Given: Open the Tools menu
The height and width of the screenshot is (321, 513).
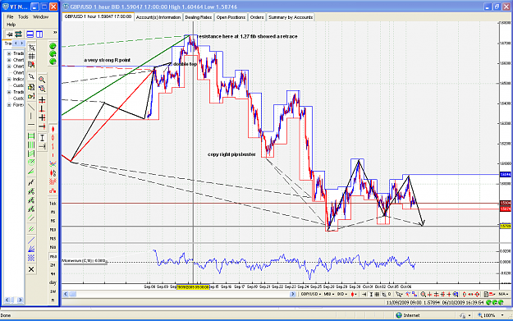Looking at the screenshot, I should point(23,16).
